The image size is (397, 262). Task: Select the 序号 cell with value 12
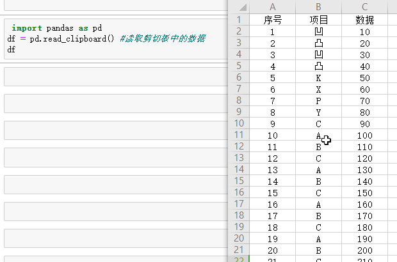[x=272, y=158]
